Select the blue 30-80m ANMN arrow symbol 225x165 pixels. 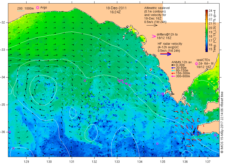(173, 68)
